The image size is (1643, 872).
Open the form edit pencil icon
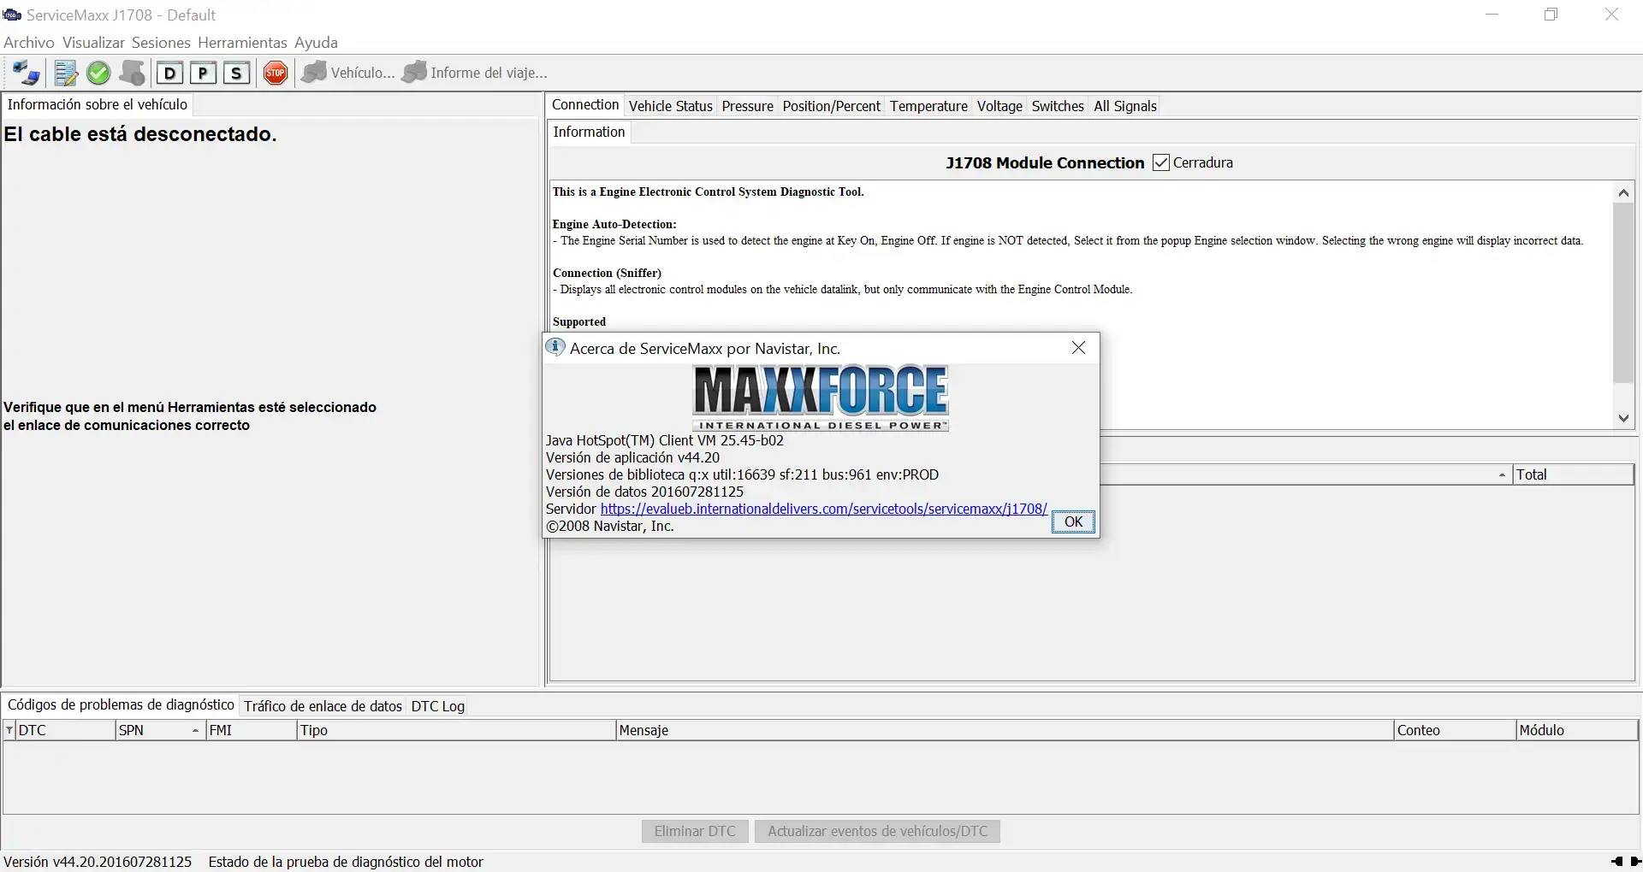pos(66,74)
